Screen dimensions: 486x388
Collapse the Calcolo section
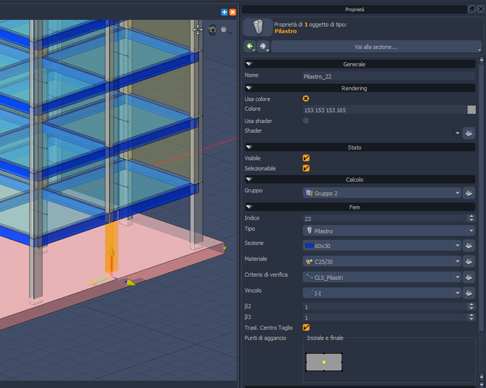click(249, 180)
